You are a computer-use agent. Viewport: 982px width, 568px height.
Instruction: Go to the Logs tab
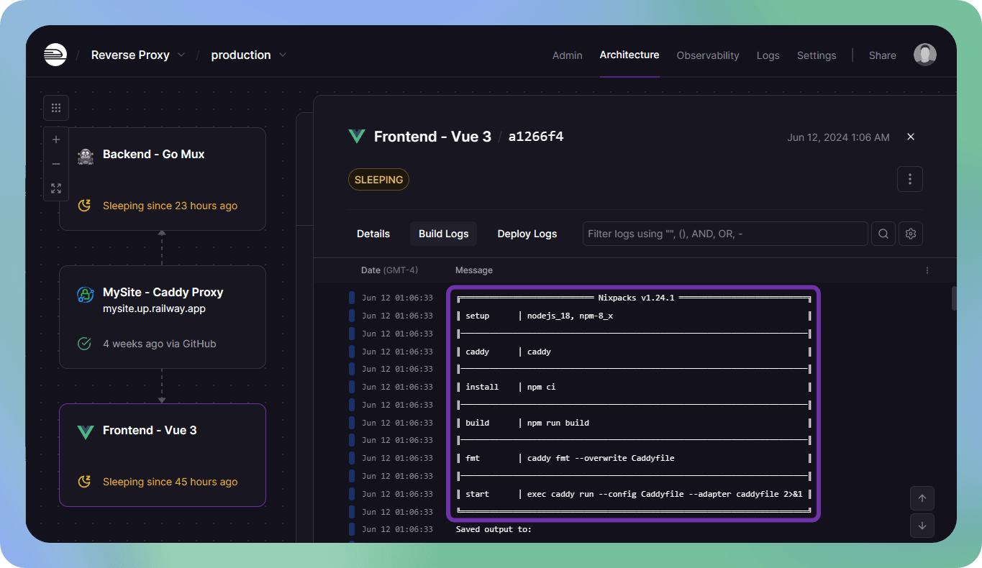[768, 55]
